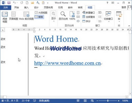Viewport: 132px width, 103px height.
Task: Click the vertical scrollbar up arrow
Action: 130,29
